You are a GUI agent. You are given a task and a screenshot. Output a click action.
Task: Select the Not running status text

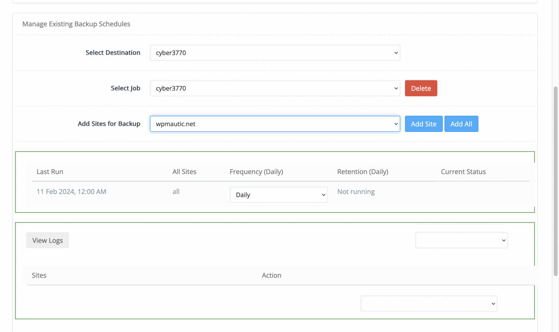(x=356, y=191)
